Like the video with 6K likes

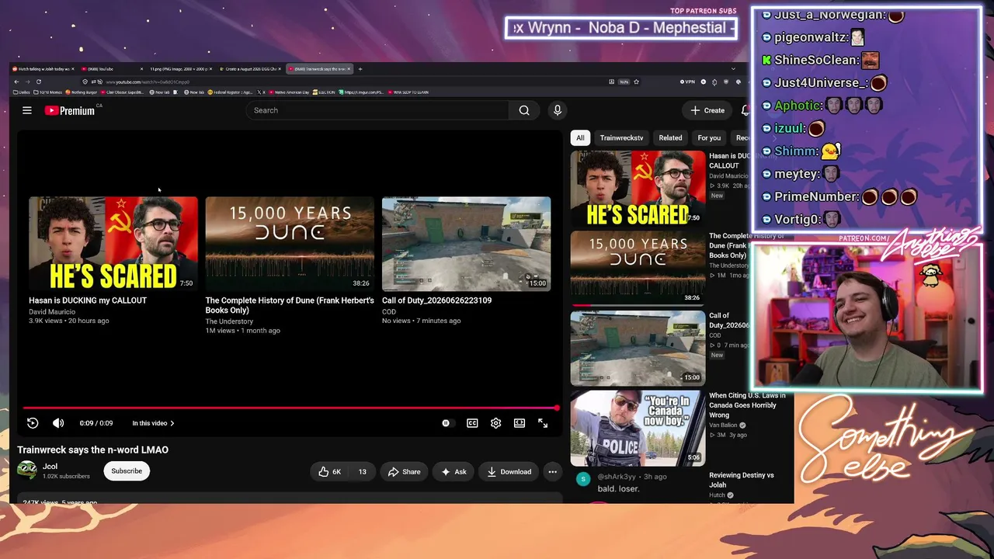point(329,471)
